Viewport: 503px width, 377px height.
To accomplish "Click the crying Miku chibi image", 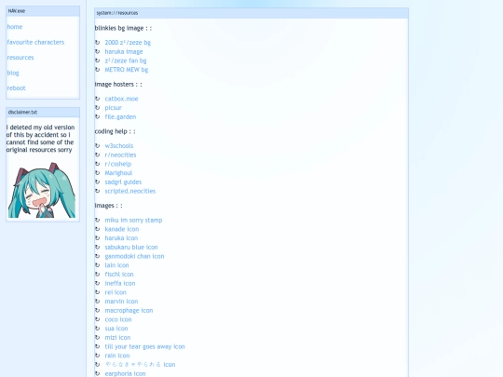I will tap(42, 191).
